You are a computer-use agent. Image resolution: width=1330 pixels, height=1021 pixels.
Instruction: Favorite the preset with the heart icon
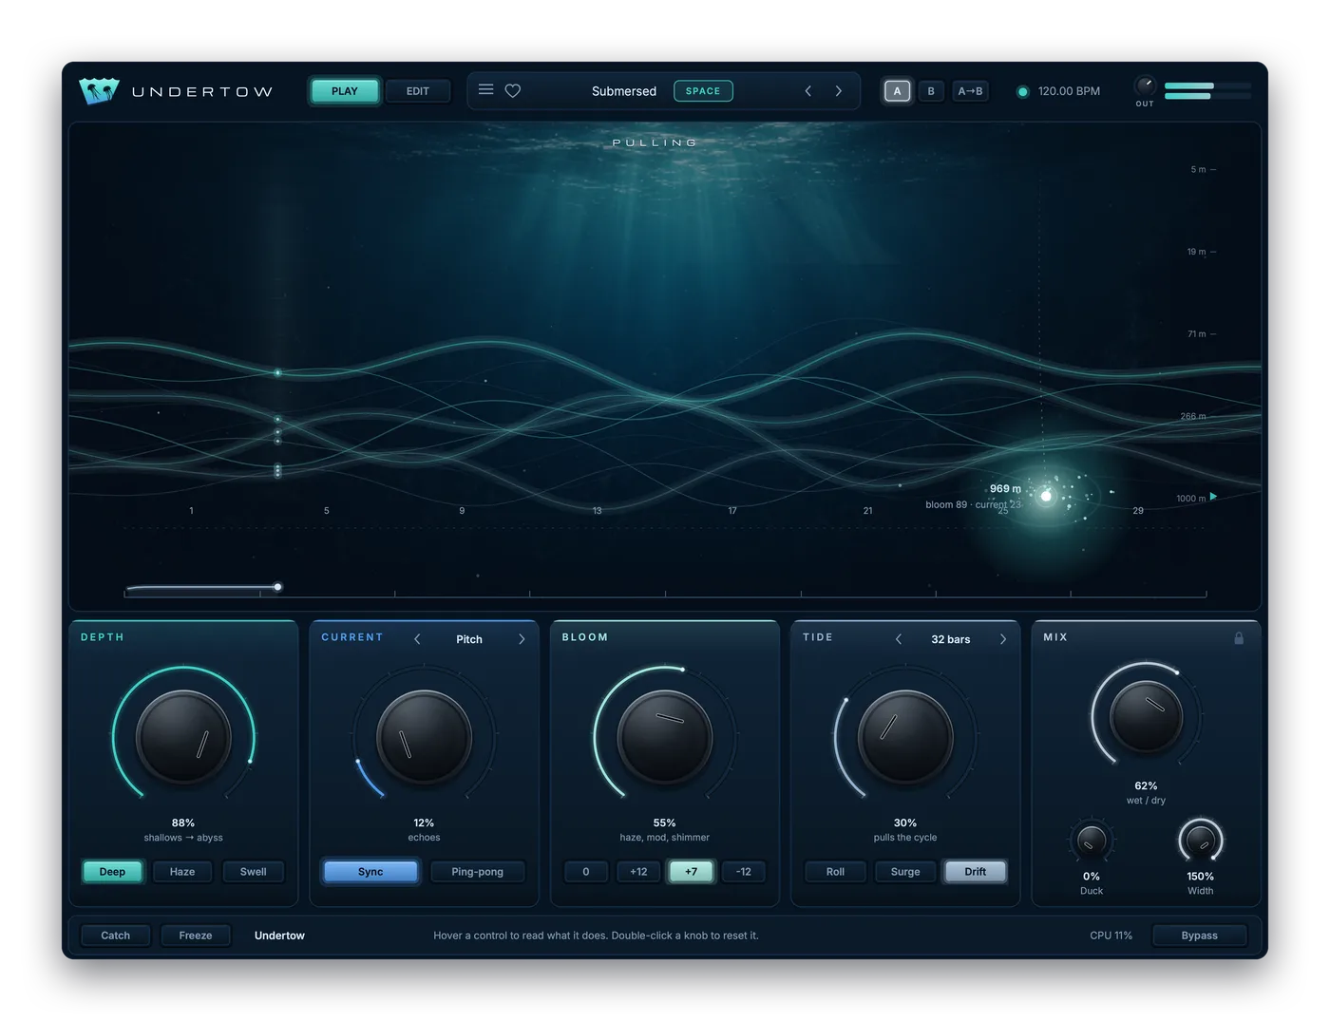click(x=513, y=91)
